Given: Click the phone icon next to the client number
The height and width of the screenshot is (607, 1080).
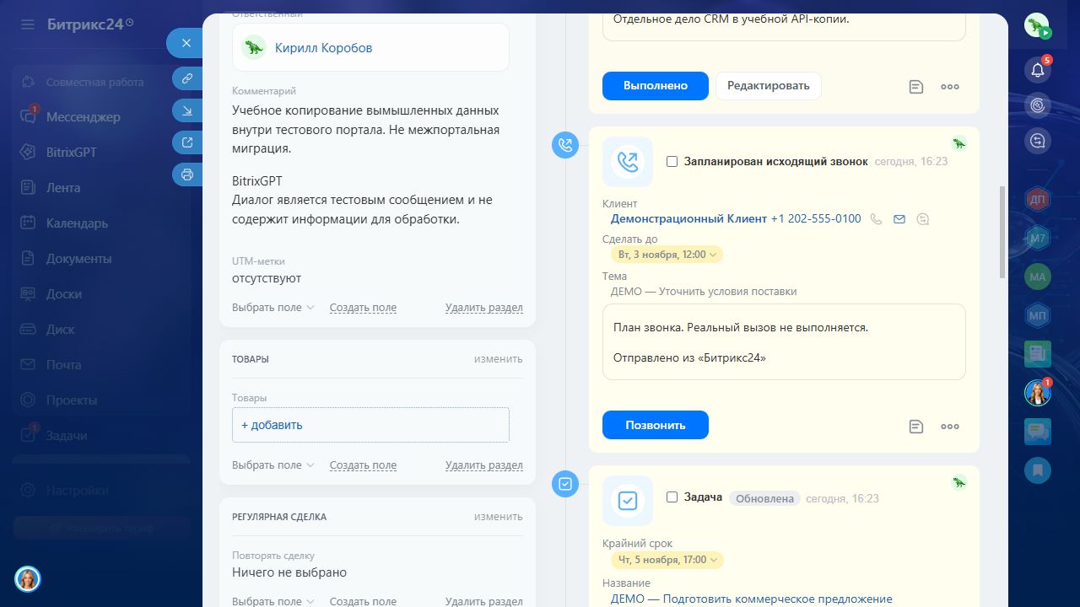Looking at the screenshot, I should pyautogui.click(x=877, y=219).
